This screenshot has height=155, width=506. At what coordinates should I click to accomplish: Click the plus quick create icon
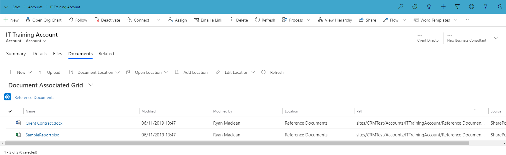pyautogui.click(x=443, y=6)
